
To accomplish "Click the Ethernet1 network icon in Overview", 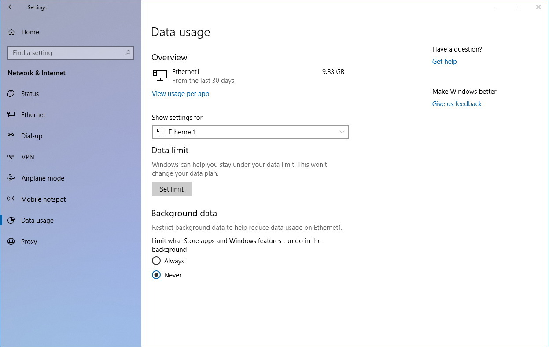I will point(159,76).
